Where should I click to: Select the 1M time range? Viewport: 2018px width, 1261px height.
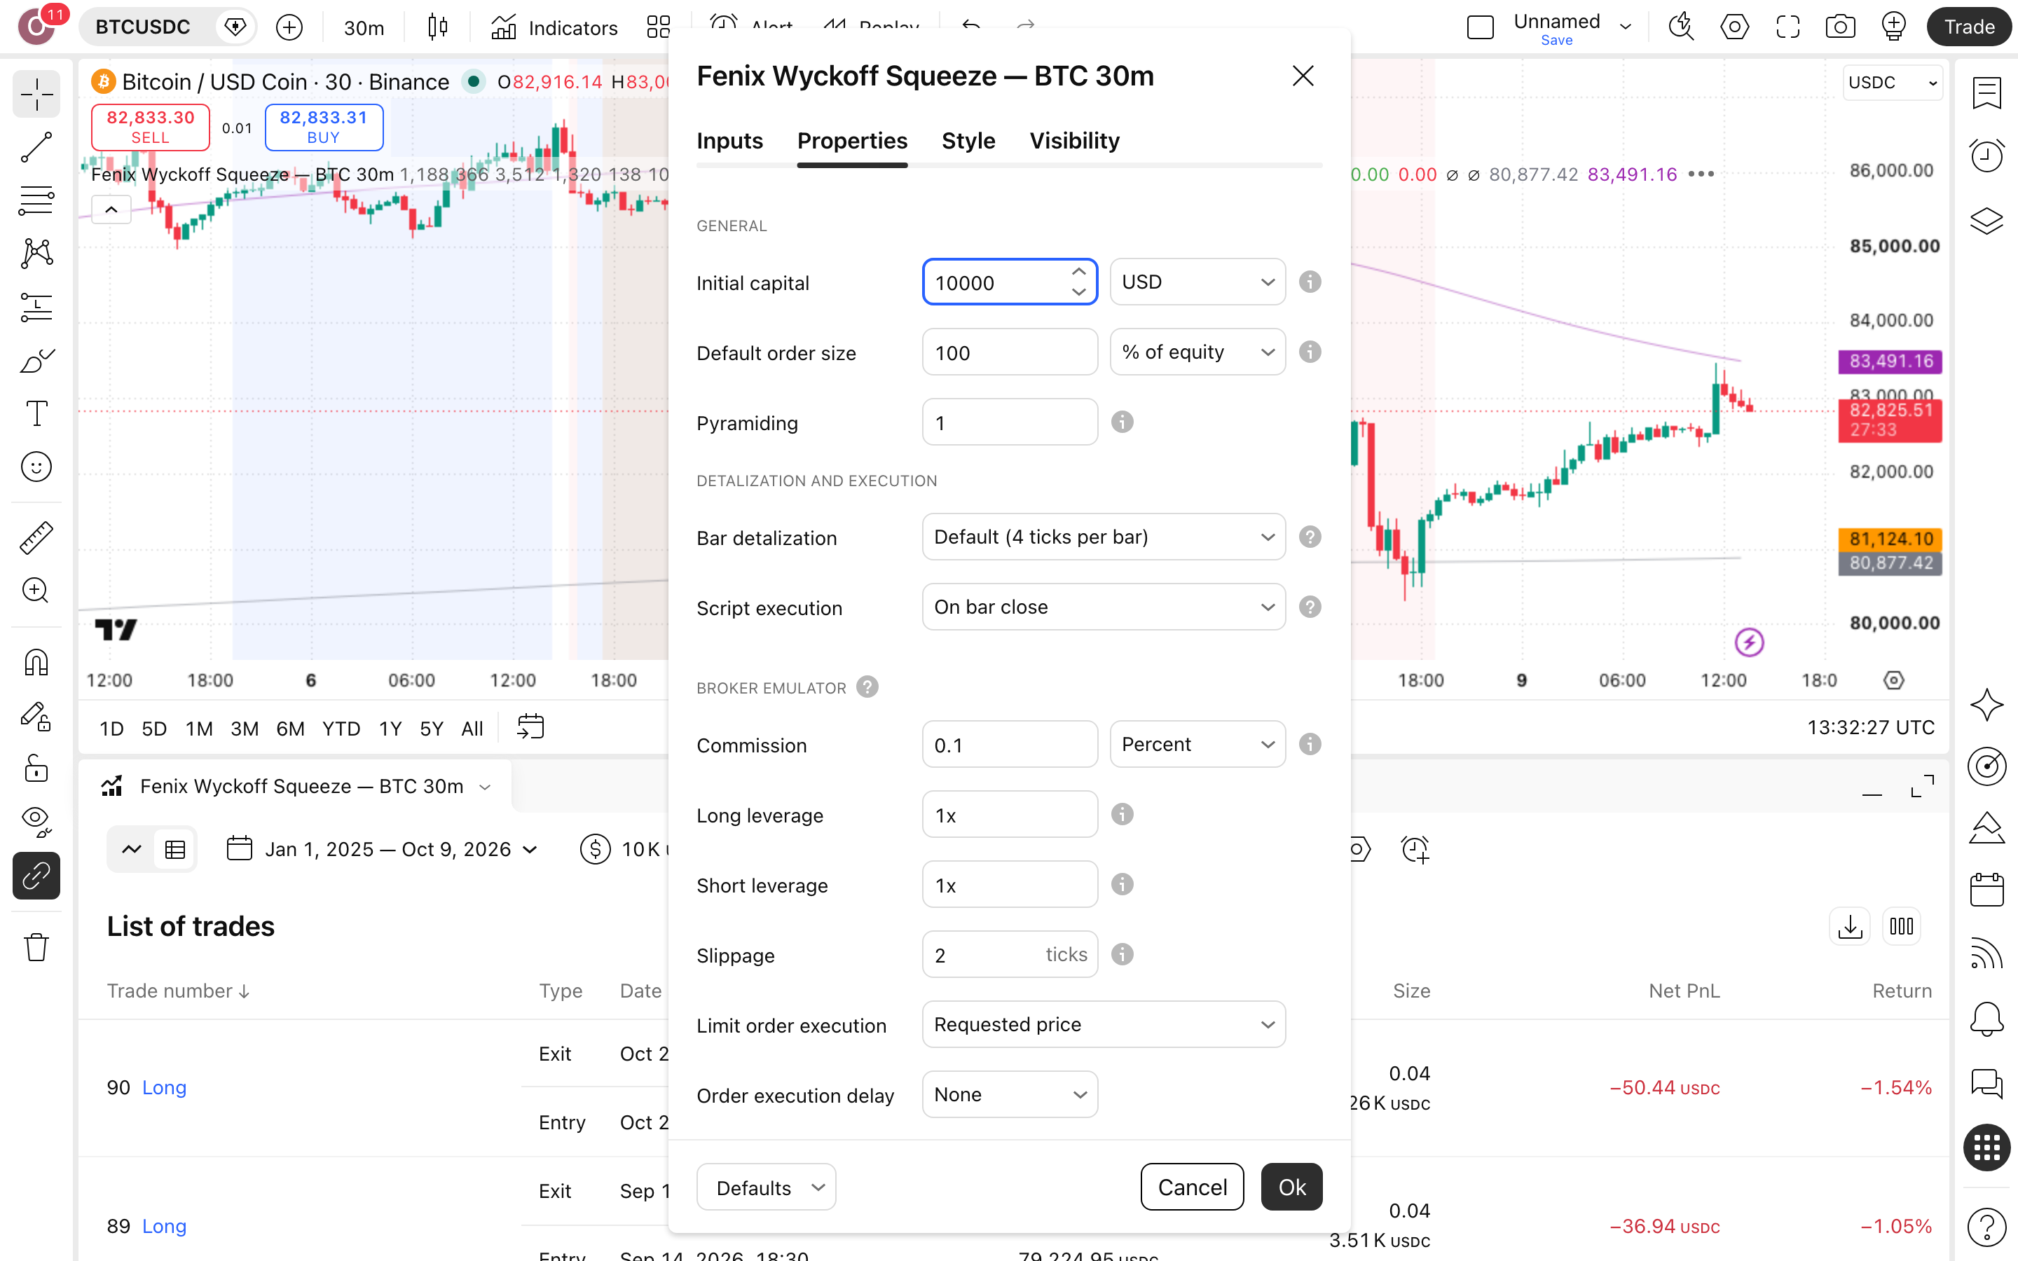pyautogui.click(x=199, y=728)
